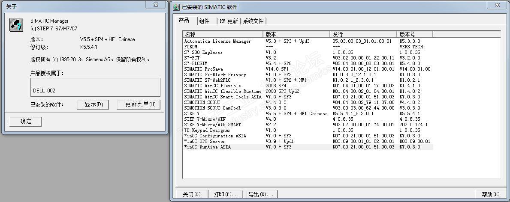Click the 关闭(C) button
The width and height of the screenshot is (510, 202).
coord(192,194)
